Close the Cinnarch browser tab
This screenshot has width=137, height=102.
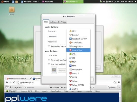30,79
